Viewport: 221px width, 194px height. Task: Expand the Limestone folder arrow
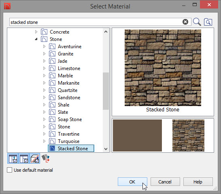tap(44, 68)
